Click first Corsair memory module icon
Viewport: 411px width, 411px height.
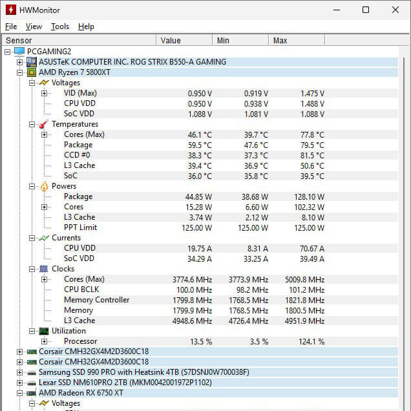click(32, 352)
